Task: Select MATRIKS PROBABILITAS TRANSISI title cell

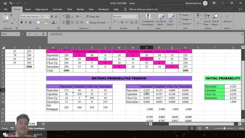Action: pos(119,78)
